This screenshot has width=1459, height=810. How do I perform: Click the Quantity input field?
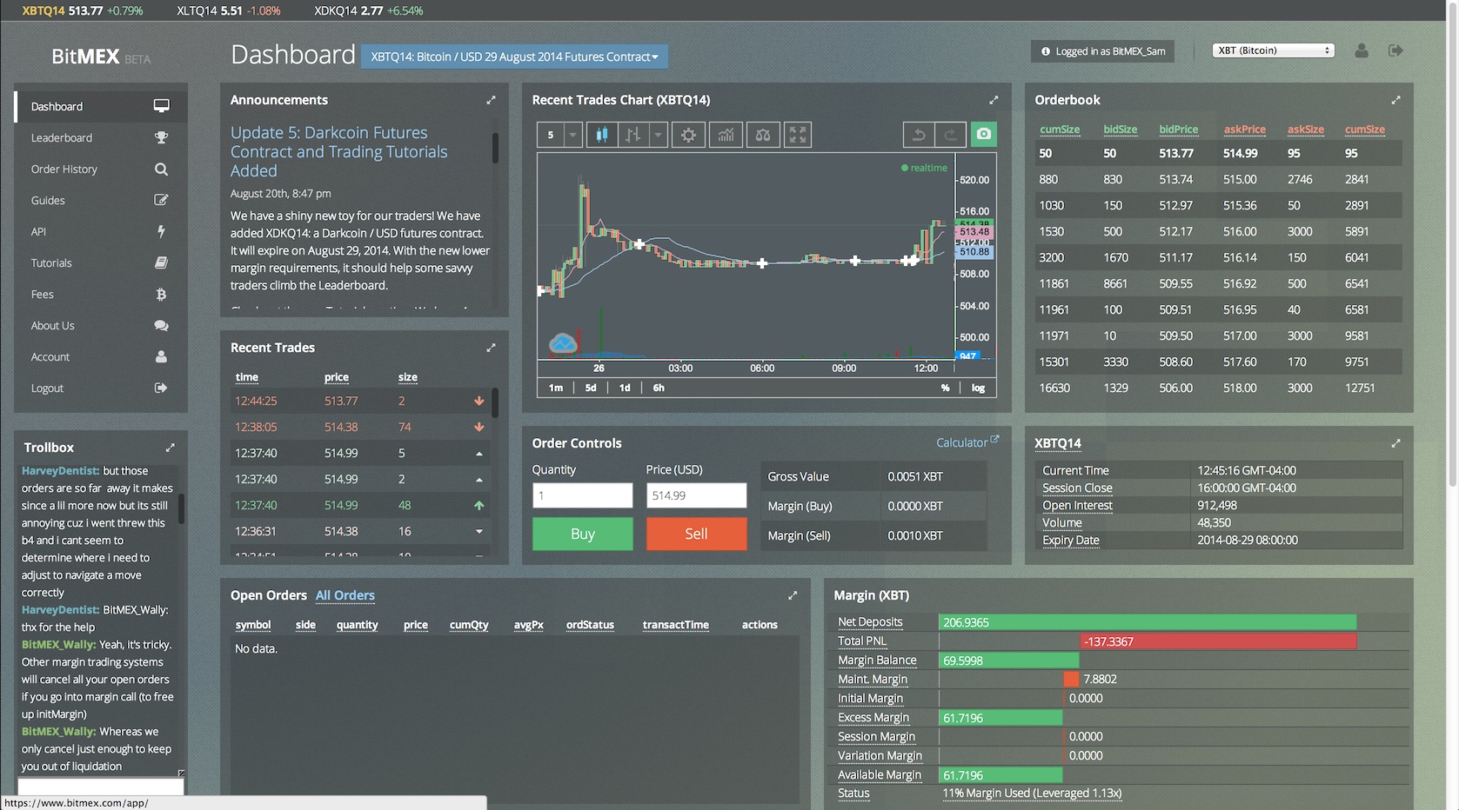tap(582, 495)
